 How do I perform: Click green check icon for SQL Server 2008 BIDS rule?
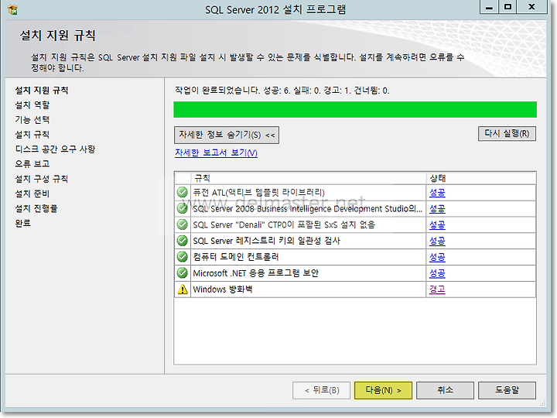[183, 208]
